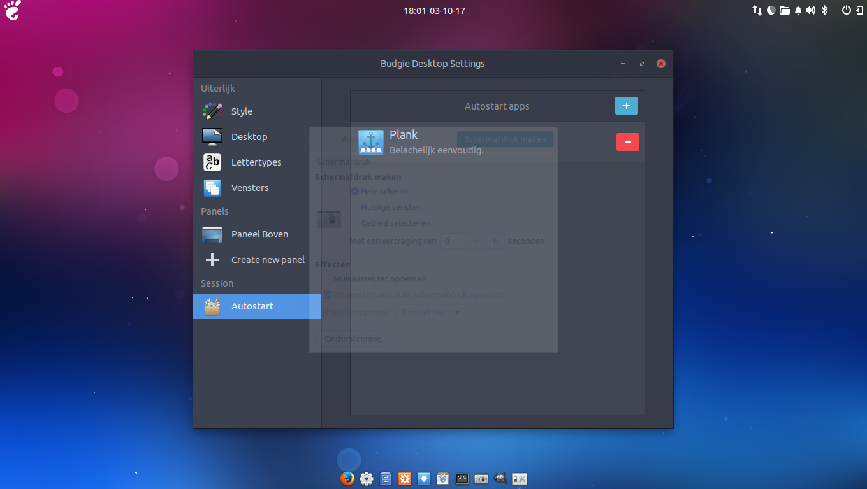Open GIMP from the dock
This screenshot has height=489, width=867.
coord(500,479)
